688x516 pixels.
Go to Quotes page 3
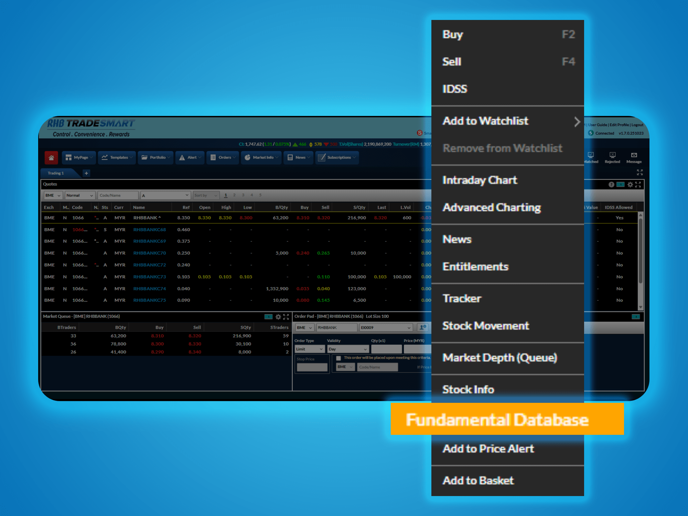coord(243,195)
